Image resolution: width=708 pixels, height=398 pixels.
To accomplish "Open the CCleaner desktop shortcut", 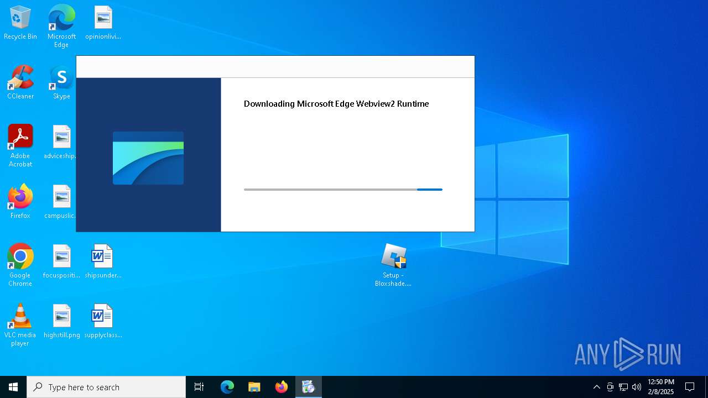I will coord(20,82).
